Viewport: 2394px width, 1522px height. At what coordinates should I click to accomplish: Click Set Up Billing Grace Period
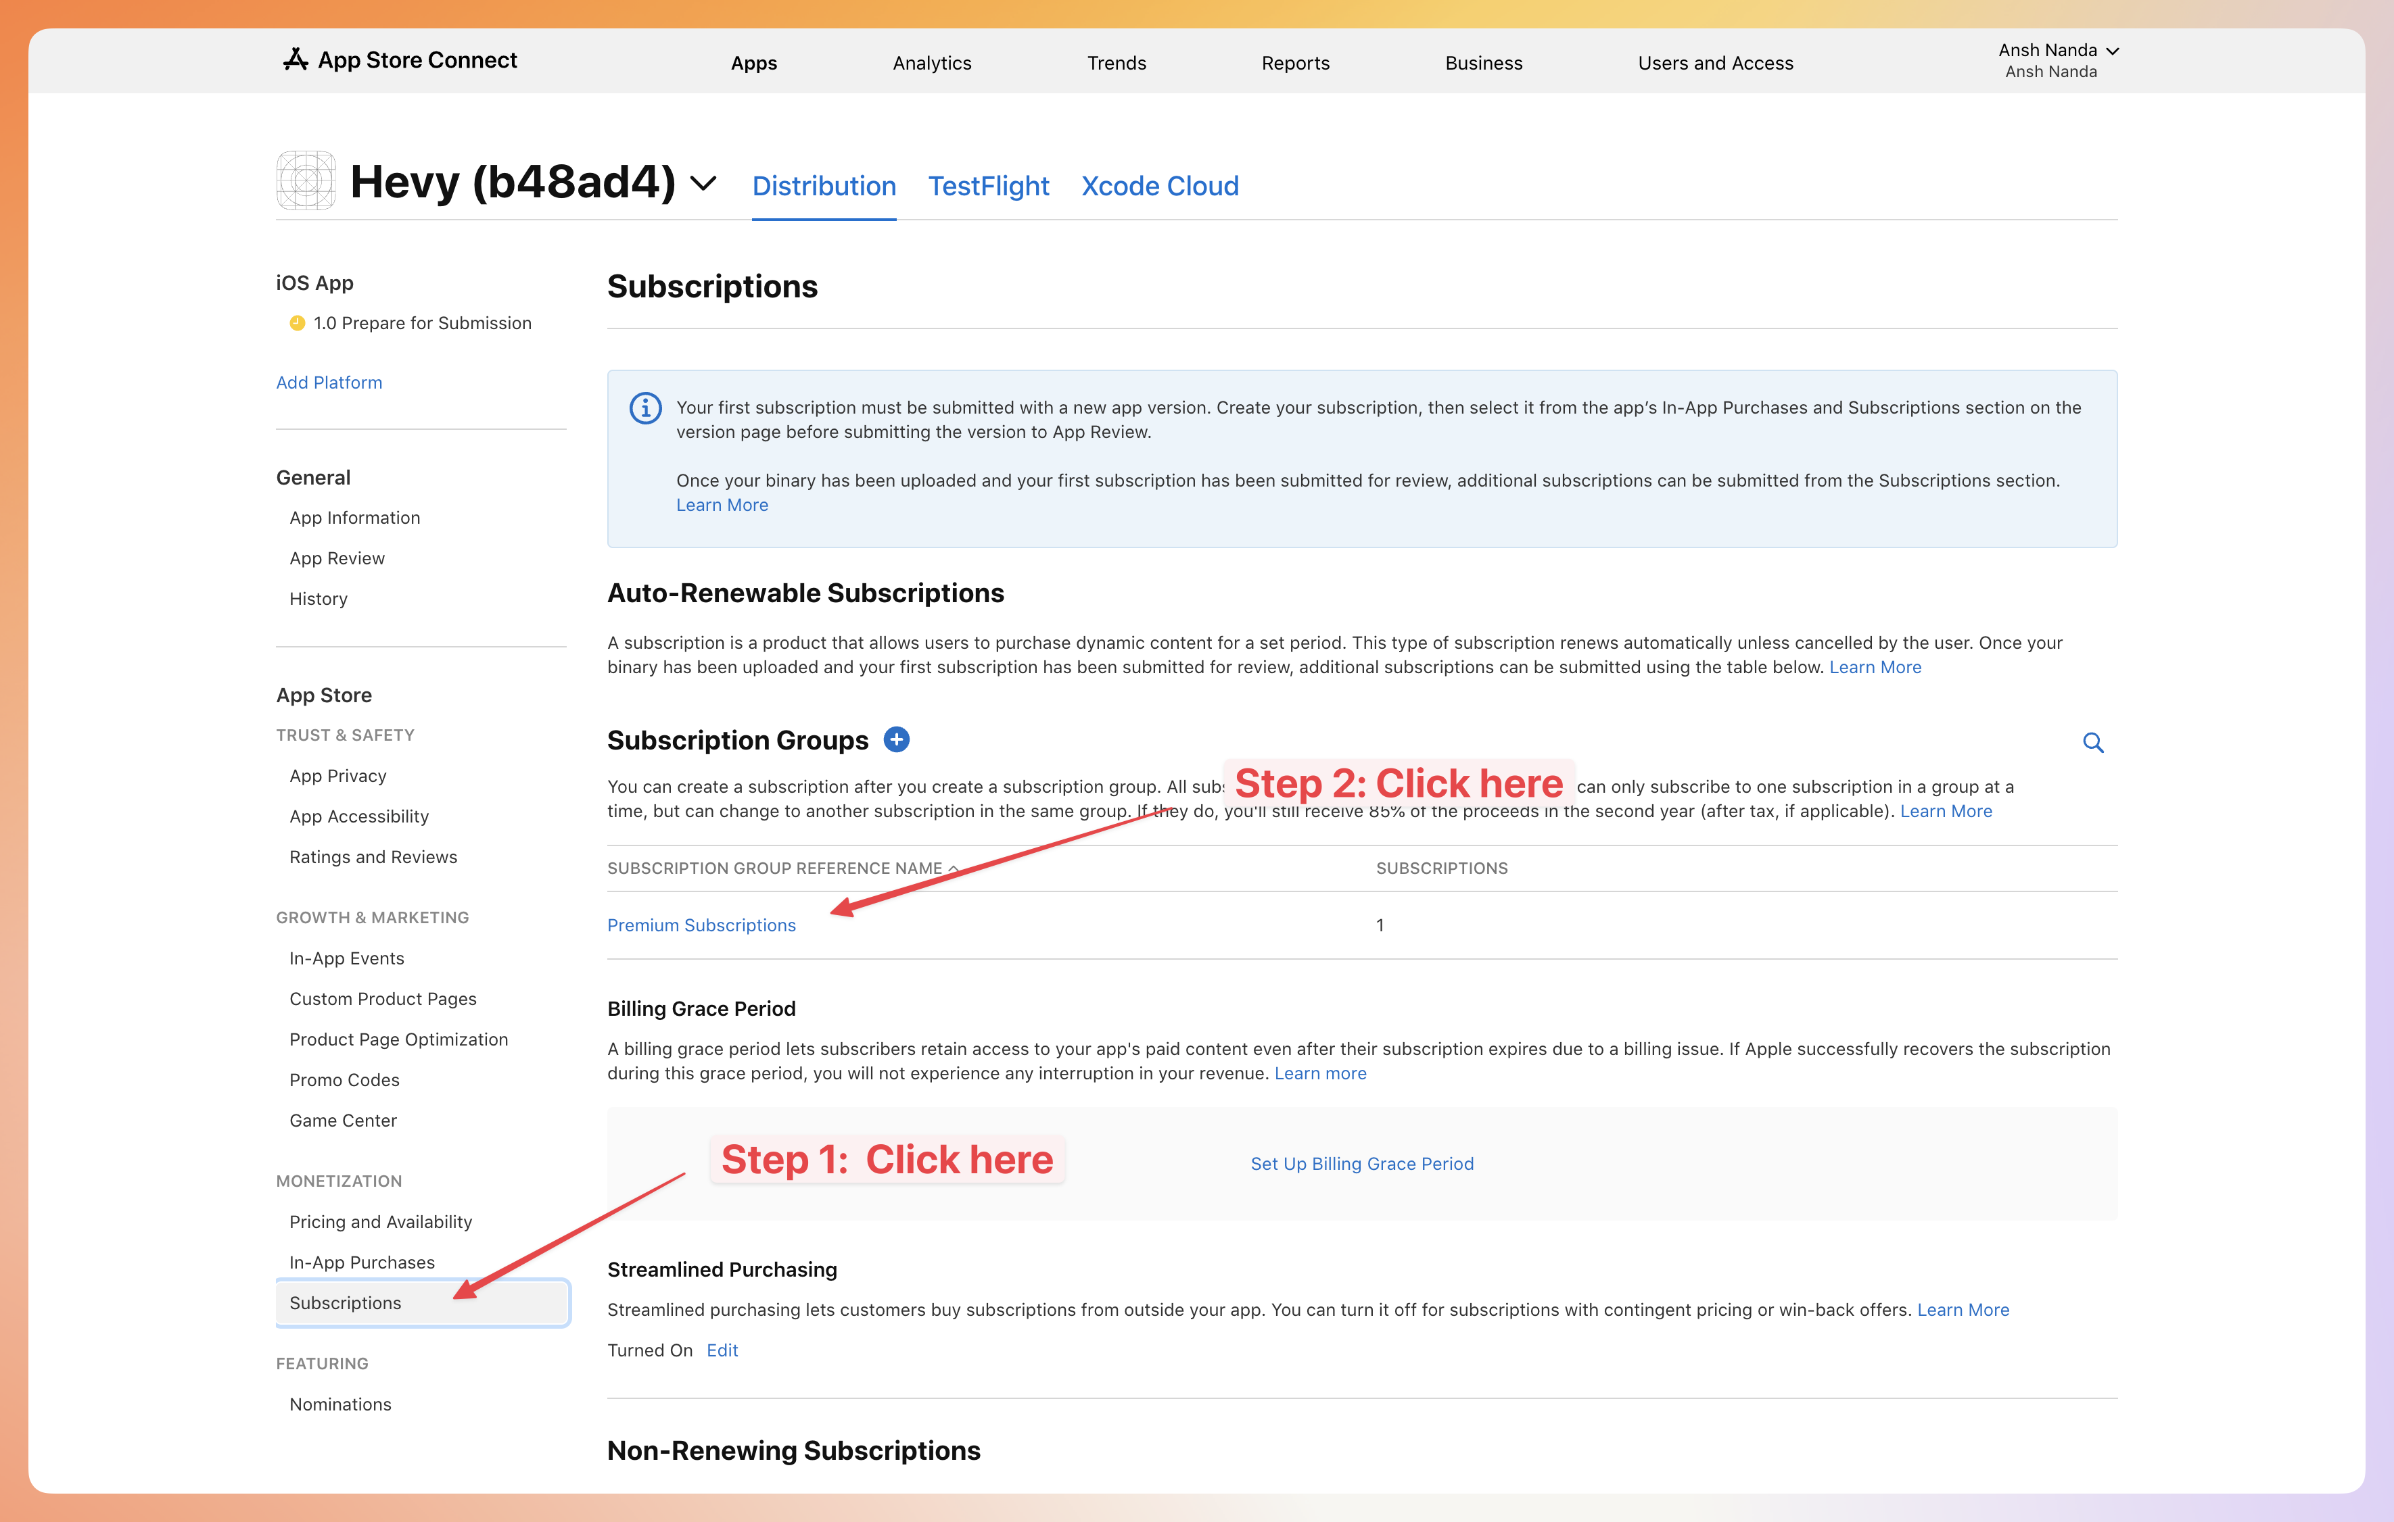click(x=1362, y=1163)
